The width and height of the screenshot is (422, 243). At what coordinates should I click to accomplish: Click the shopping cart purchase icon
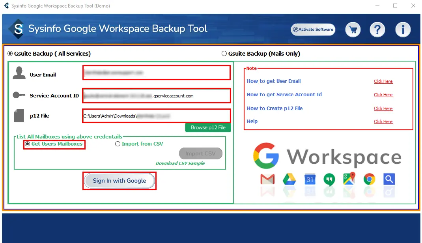pyautogui.click(x=353, y=30)
